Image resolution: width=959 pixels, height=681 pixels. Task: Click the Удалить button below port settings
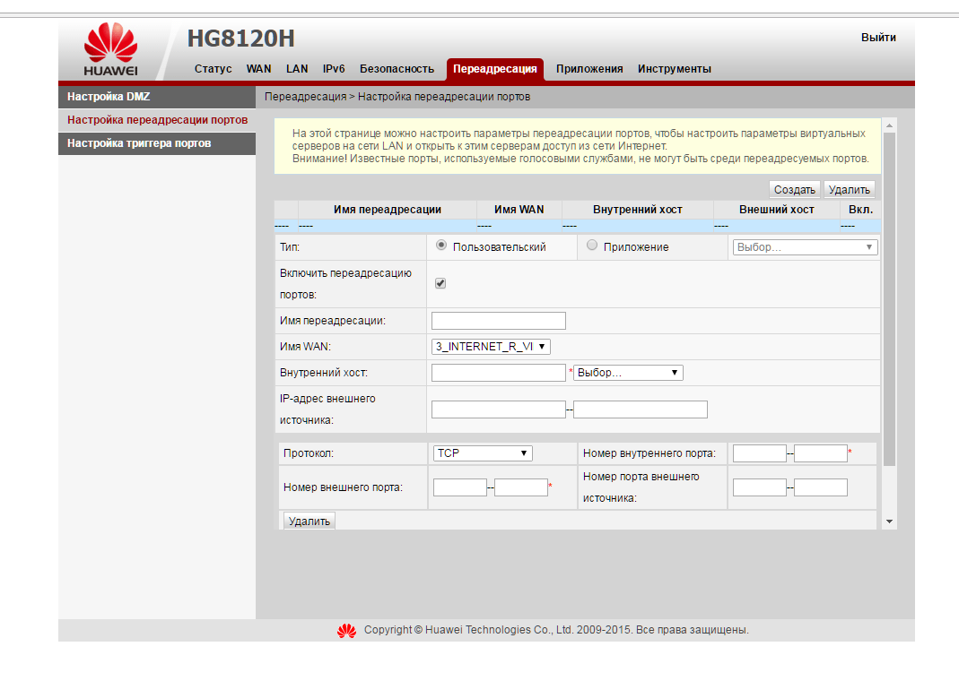(309, 521)
